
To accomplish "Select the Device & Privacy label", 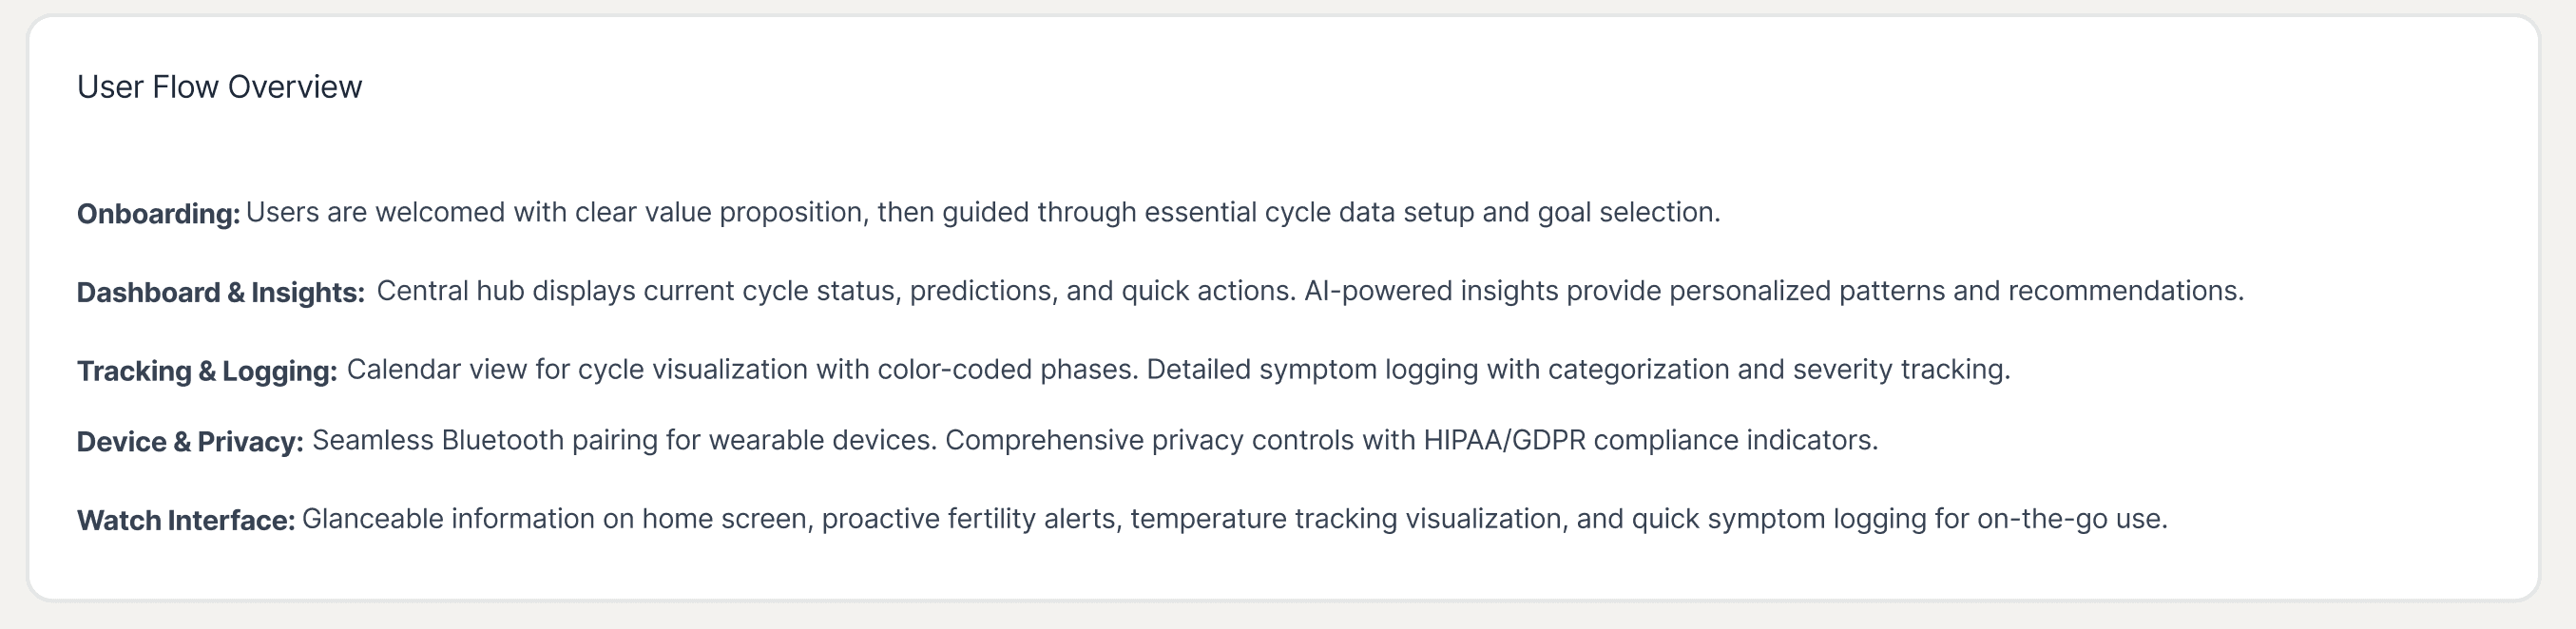I will click(189, 442).
